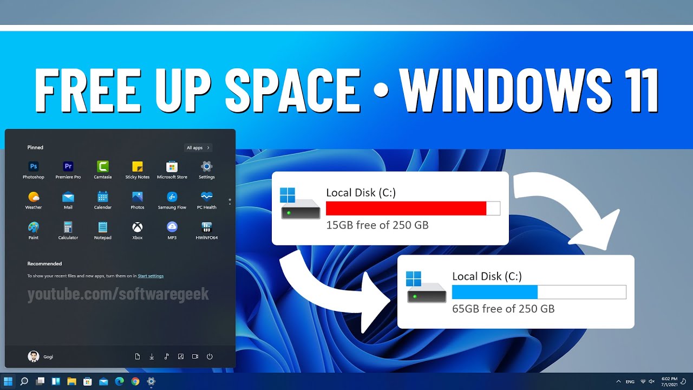Launch HWiNFO64 from pinned apps
This screenshot has width=693, height=390.
[207, 230]
